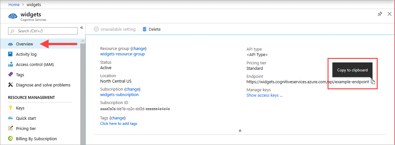Click the copy endpoint to clipboard icon
The height and width of the screenshot is (145, 395).
[373, 82]
